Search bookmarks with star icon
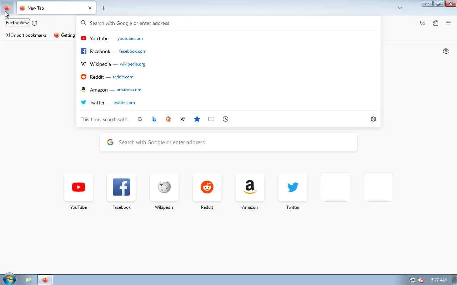Viewport: 457px width, 285px height. tap(197, 119)
